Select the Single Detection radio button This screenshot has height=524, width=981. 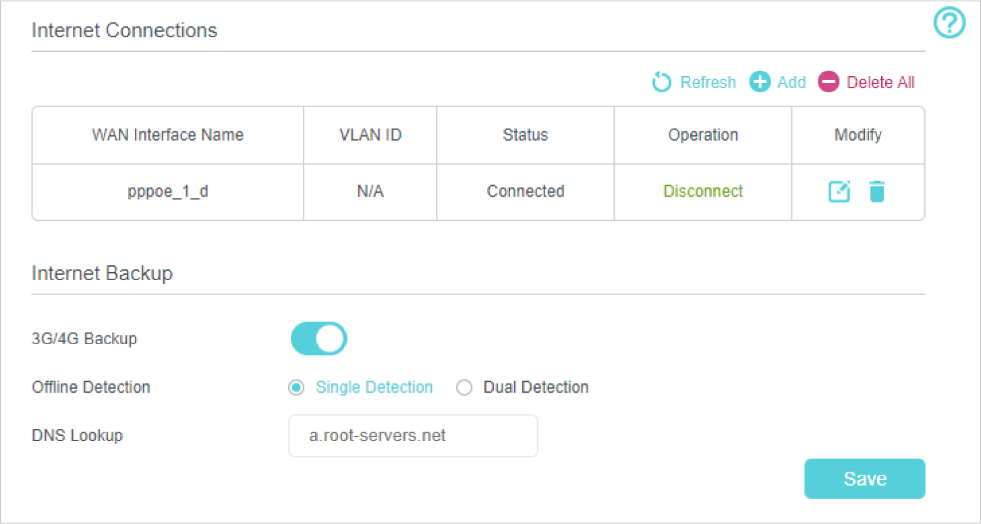point(296,388)
